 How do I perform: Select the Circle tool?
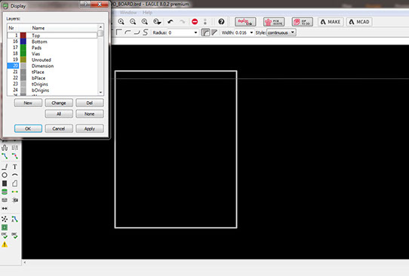pyautogui.click(x=5, y=175)
